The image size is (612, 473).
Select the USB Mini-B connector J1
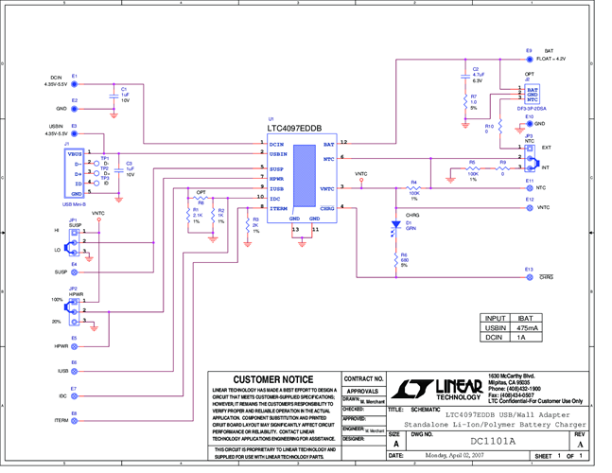[74, 174]
